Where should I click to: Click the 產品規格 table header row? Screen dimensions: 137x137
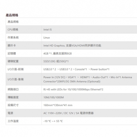[x=72, y=22]
